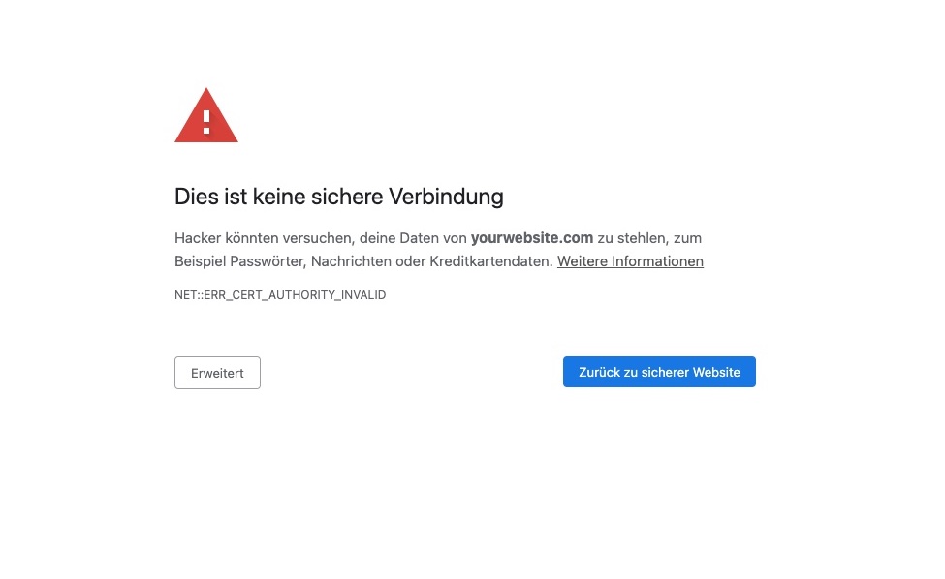The height and width of the screenshot is (579, 945).
Task: Click the word Dies in the heading
Action: click(197, 197)
